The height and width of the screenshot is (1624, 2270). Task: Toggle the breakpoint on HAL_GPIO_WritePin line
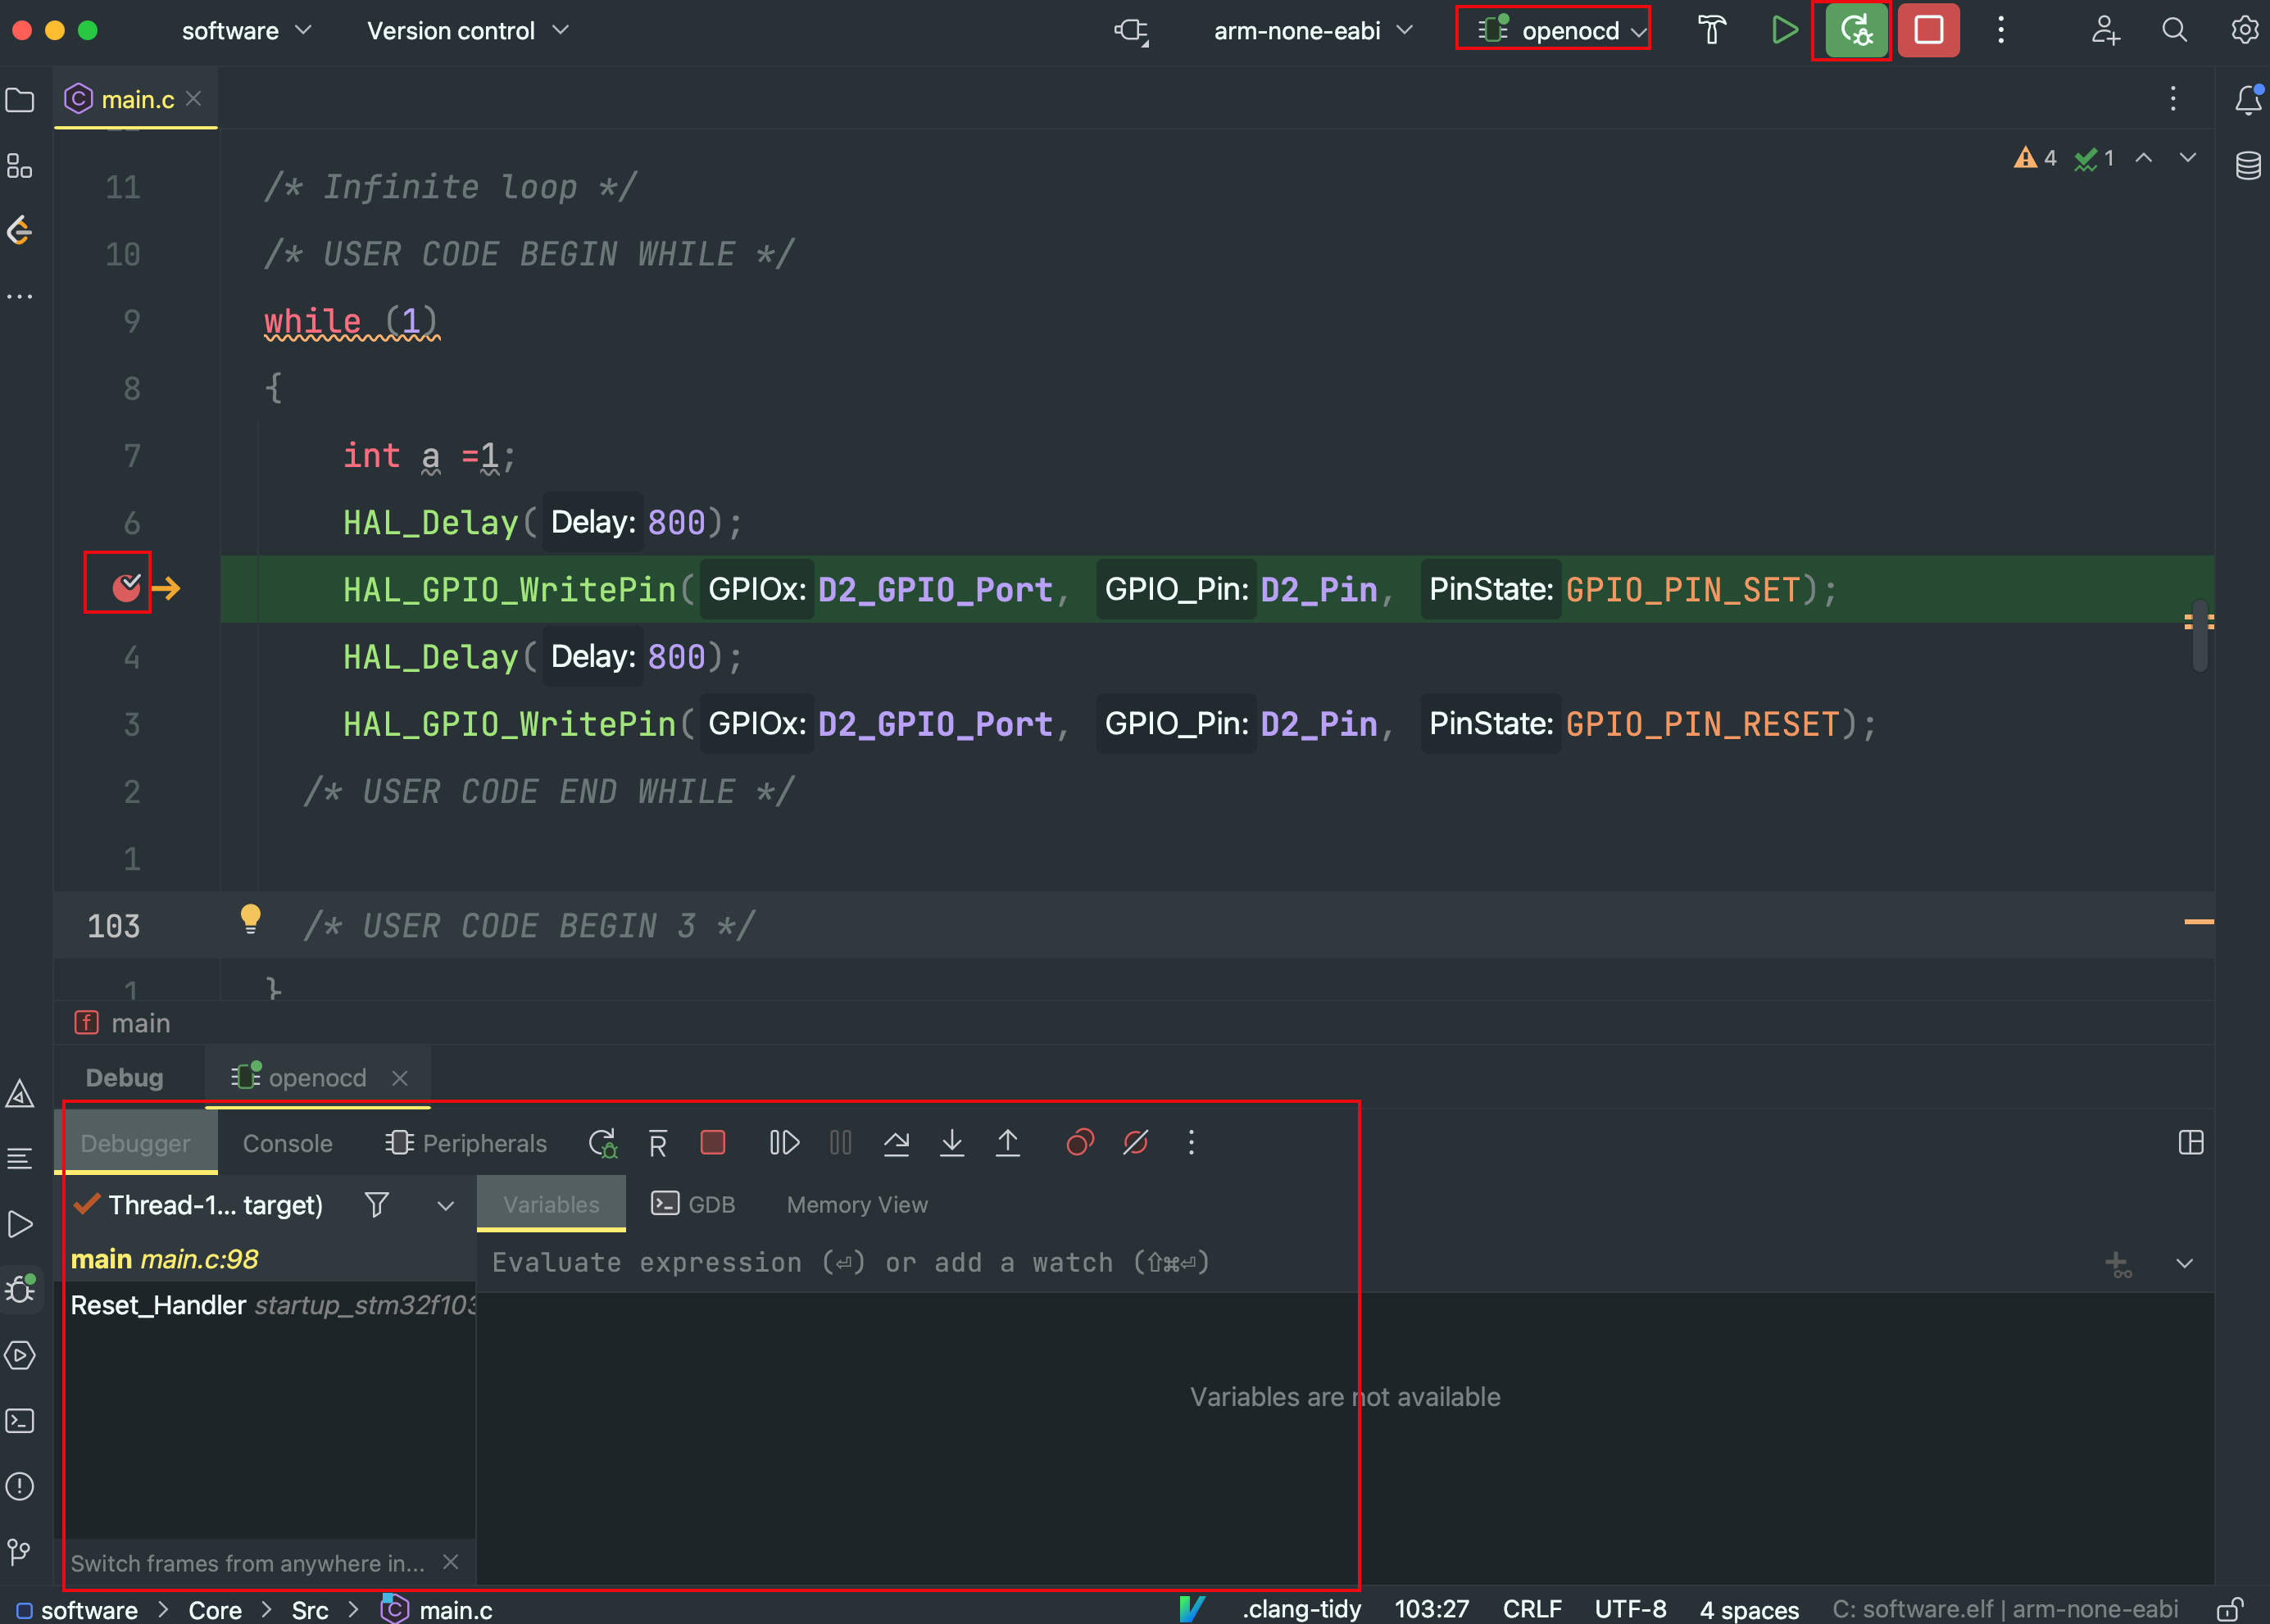pos(126,588)
